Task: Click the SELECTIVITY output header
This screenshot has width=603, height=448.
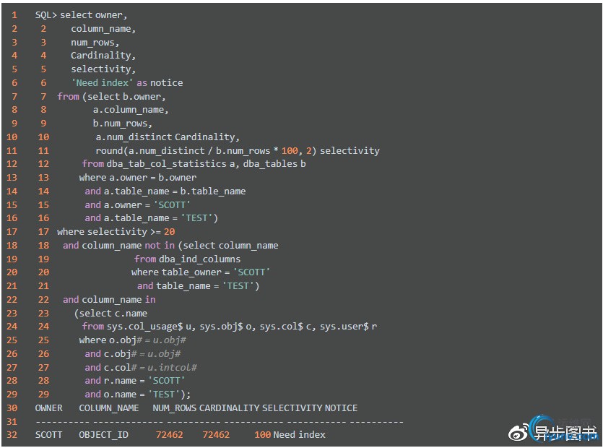Action: (x=292, y=408)
